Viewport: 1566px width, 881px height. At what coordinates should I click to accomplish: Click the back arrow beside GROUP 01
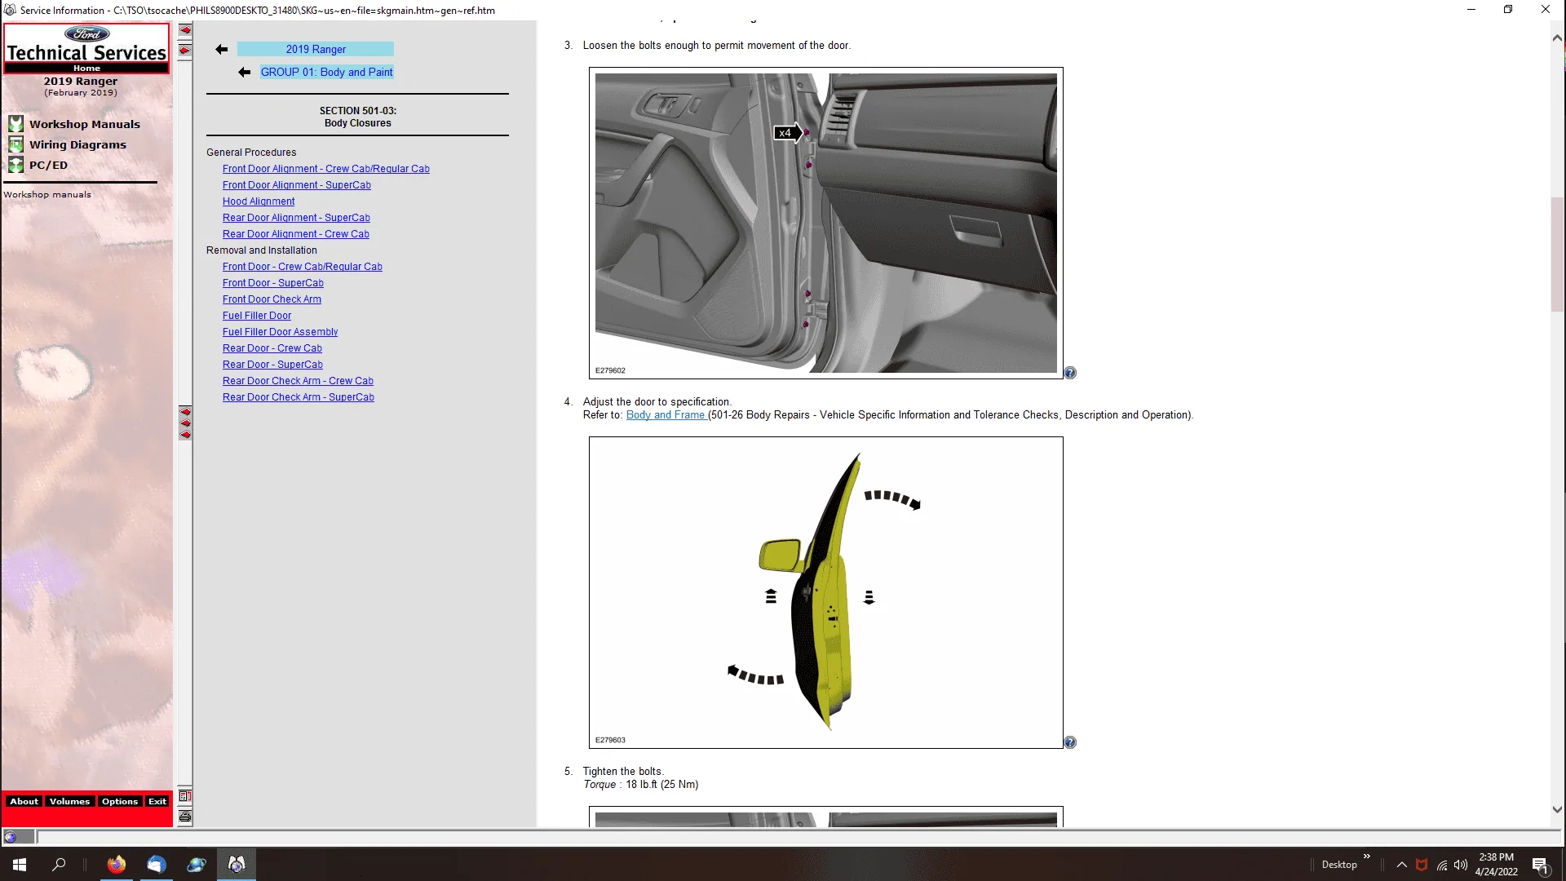click(244, 72)
